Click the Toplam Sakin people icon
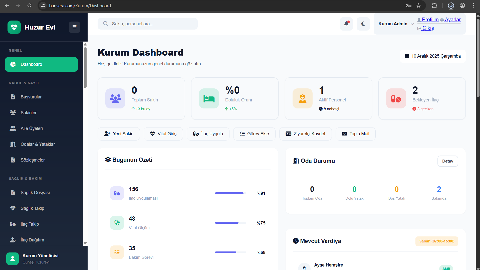Image resolution: width=480 pixels, height=270 pixels. (x=115, y=98)
